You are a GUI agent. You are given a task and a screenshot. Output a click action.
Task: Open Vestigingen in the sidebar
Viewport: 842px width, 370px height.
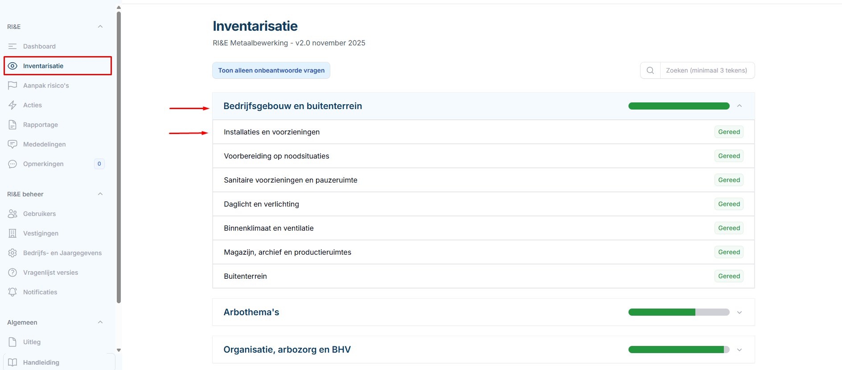58,233
